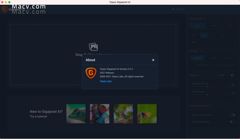Select the Art & CG AI model
The width and height of the screenshot is (240, 139).
[229, 58]
